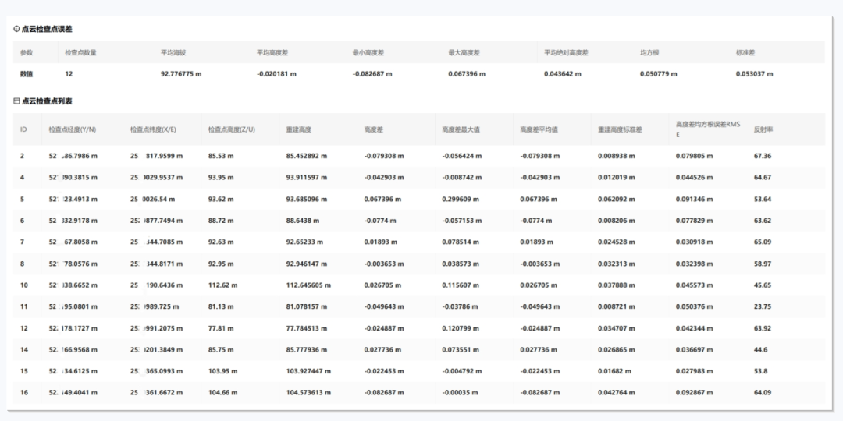Select reflectance value 63.62
The height and width of the screenshot is (421, 843).
pyautogui.click(x=763, y=221)
